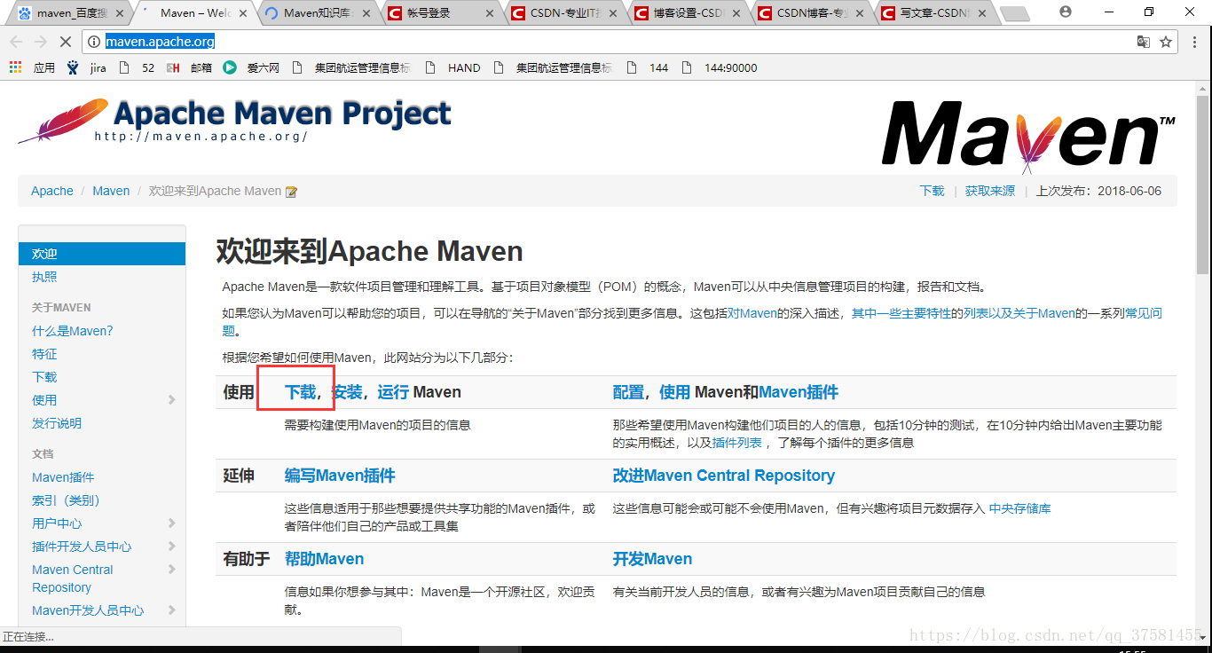This screenshot has width=1212, height=653.
Task: Stop page loading with X button
Action: (x=67, y=42)
